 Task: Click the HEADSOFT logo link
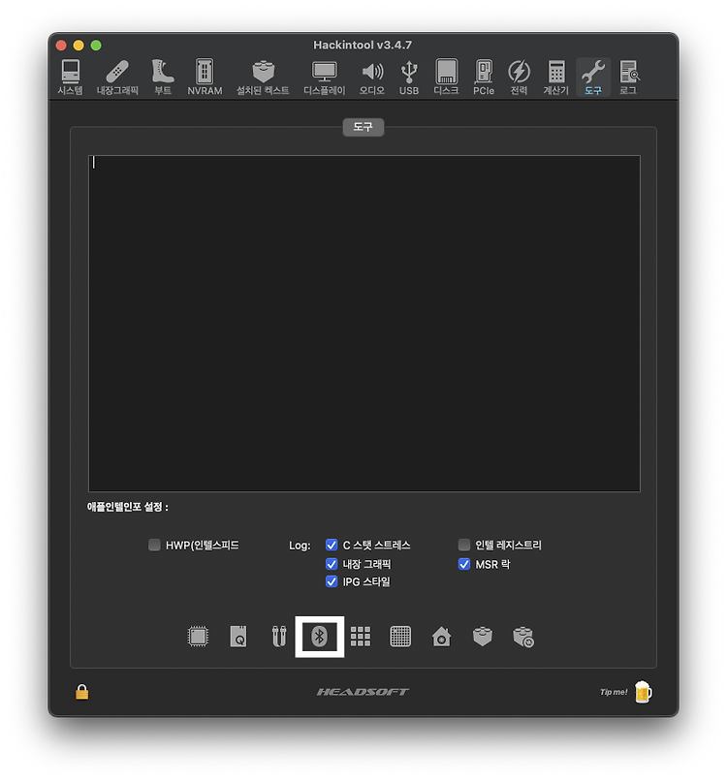[363, 691]
